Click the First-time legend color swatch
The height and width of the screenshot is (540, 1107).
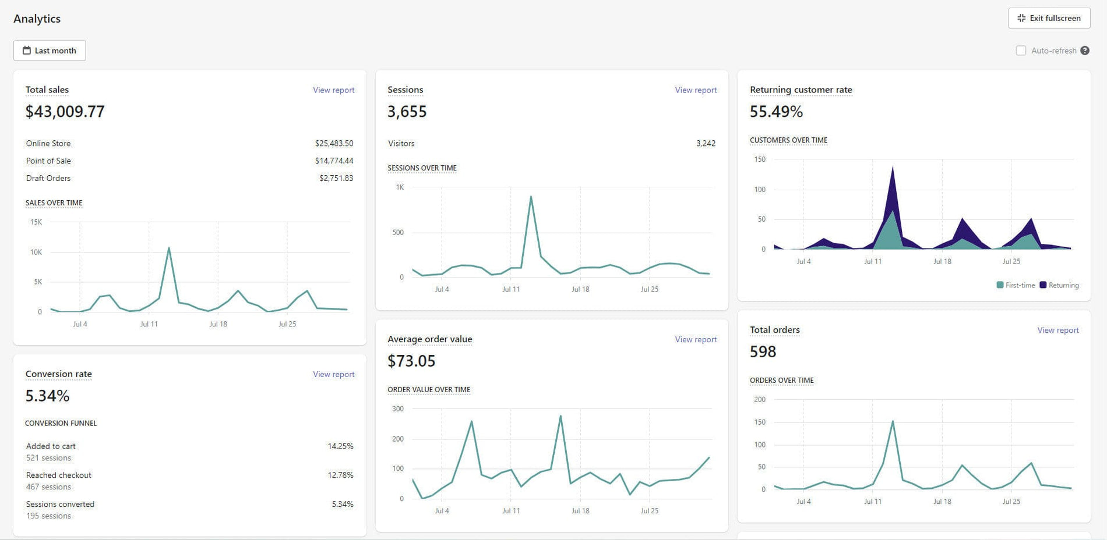click(x=1000, y=285)
